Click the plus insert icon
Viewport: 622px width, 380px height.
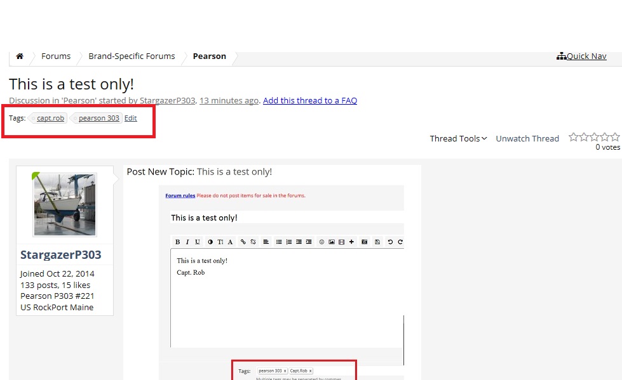351,242
